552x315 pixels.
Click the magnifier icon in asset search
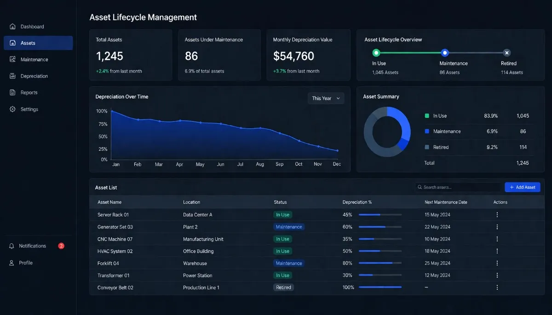[420, 188]
